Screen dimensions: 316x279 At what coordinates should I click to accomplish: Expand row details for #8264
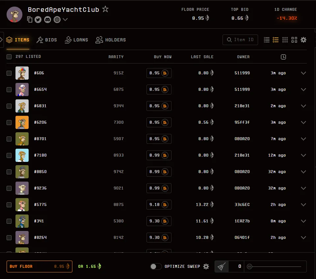[303, 238]
